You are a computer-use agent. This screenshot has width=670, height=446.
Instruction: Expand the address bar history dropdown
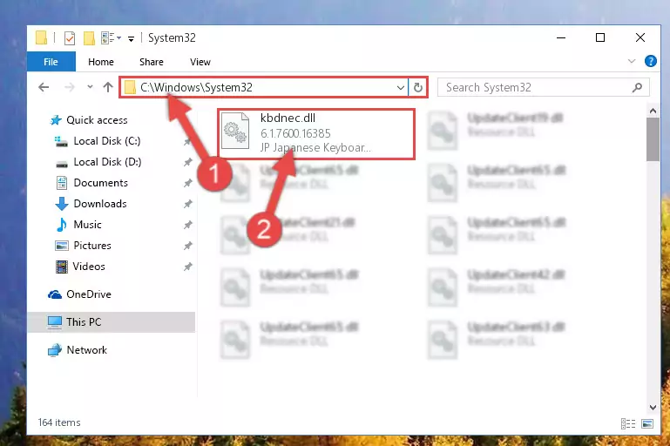tap(401, 88)
